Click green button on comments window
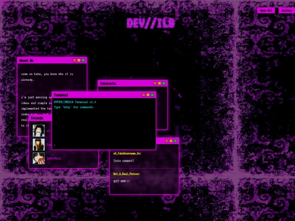 175,141
